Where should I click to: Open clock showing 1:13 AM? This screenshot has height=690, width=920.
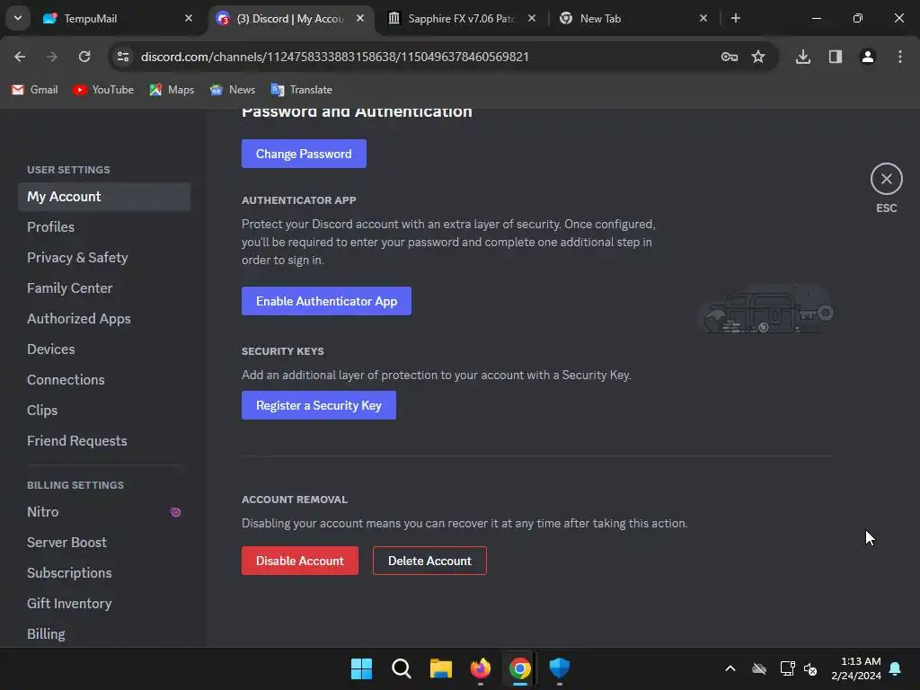tap(856, 668)
